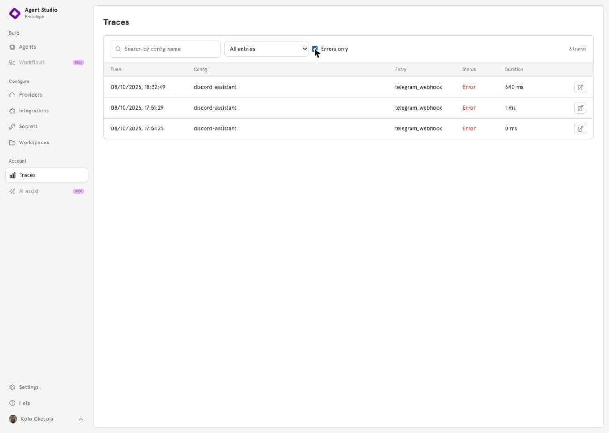Open trace details for 17:51:29 row
Image resolution: width=609 pixels, height=433 pixels.
(x=580, y=108)
